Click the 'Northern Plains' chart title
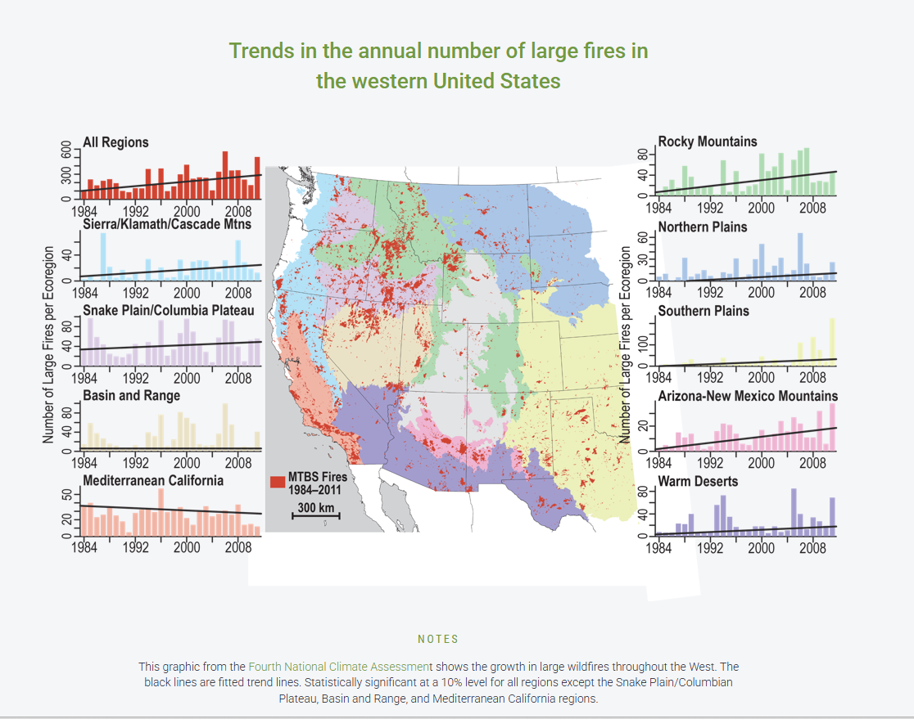This screenshot has height=719, width=914. (x=703, y=227)
